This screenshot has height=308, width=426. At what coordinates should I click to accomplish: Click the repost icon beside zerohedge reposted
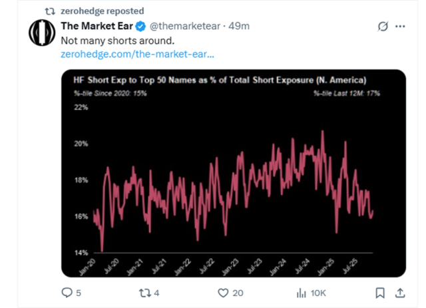tap(49, 11)
